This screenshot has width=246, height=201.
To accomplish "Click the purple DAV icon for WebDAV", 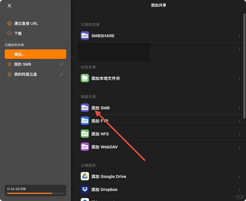I will click(x=85, y=147).
